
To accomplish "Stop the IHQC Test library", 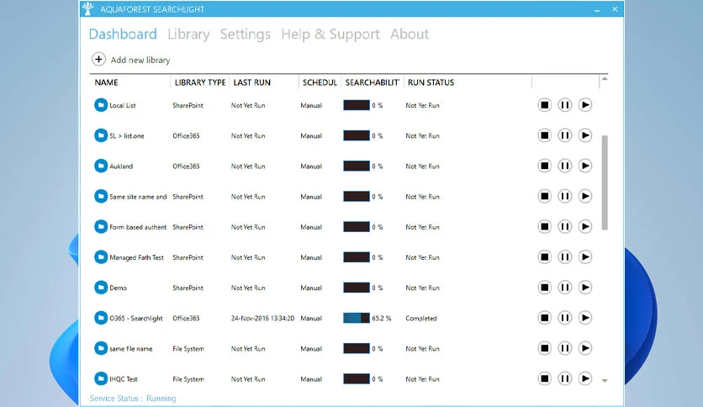I will click(x=544, y=378).
